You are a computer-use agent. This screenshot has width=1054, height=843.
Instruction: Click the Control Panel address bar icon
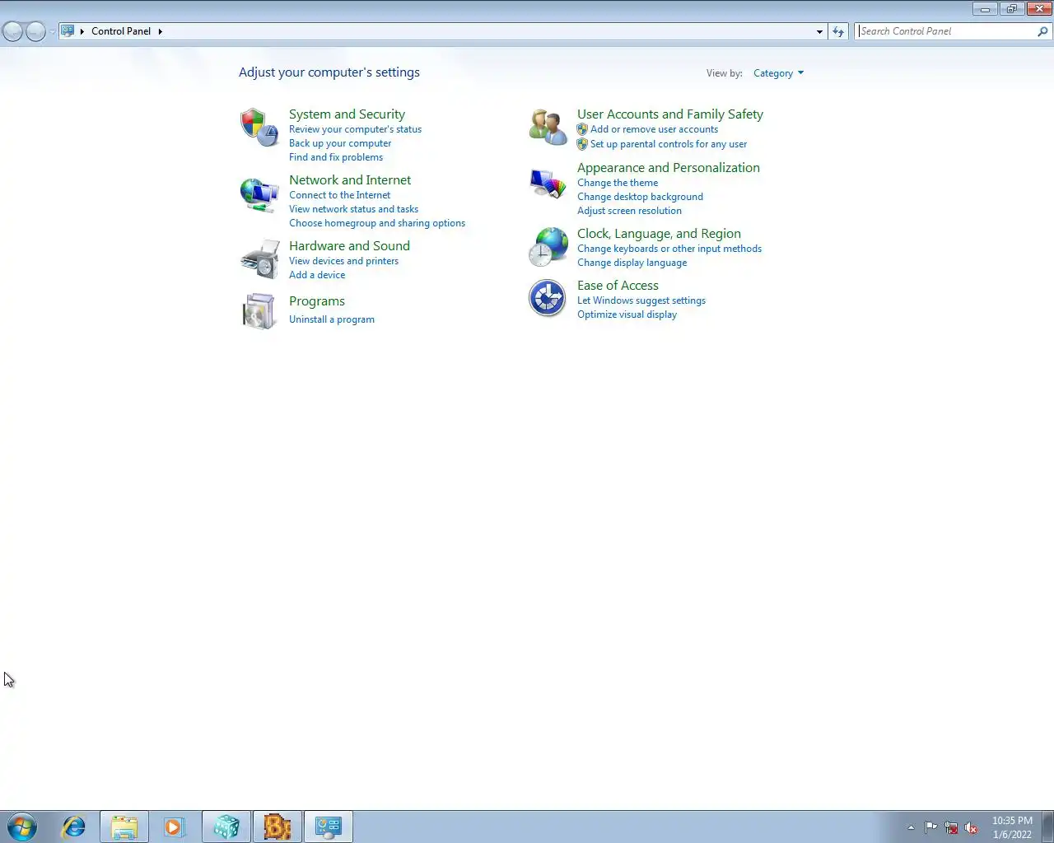click(68, 30)
